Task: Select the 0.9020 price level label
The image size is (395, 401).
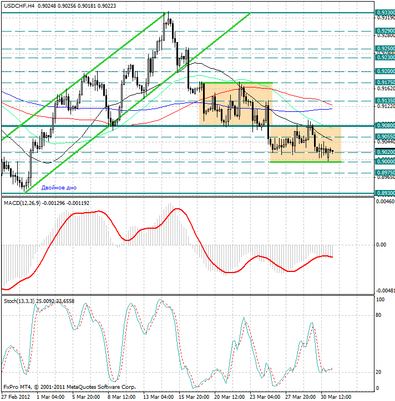Action: 385,152
